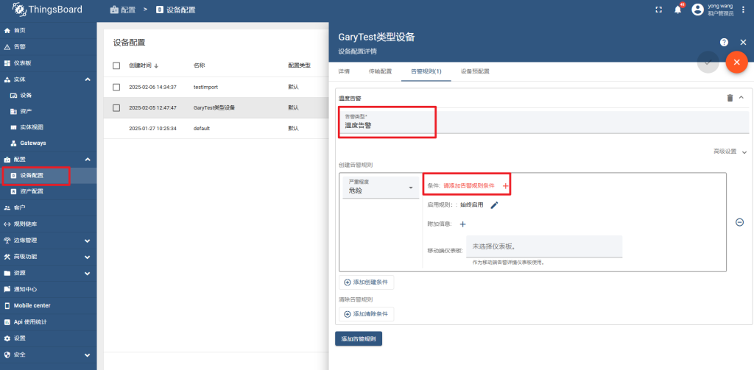754x370 pixels.
Task: Collapse the 配置 menu group
Action: click(88, 159)
